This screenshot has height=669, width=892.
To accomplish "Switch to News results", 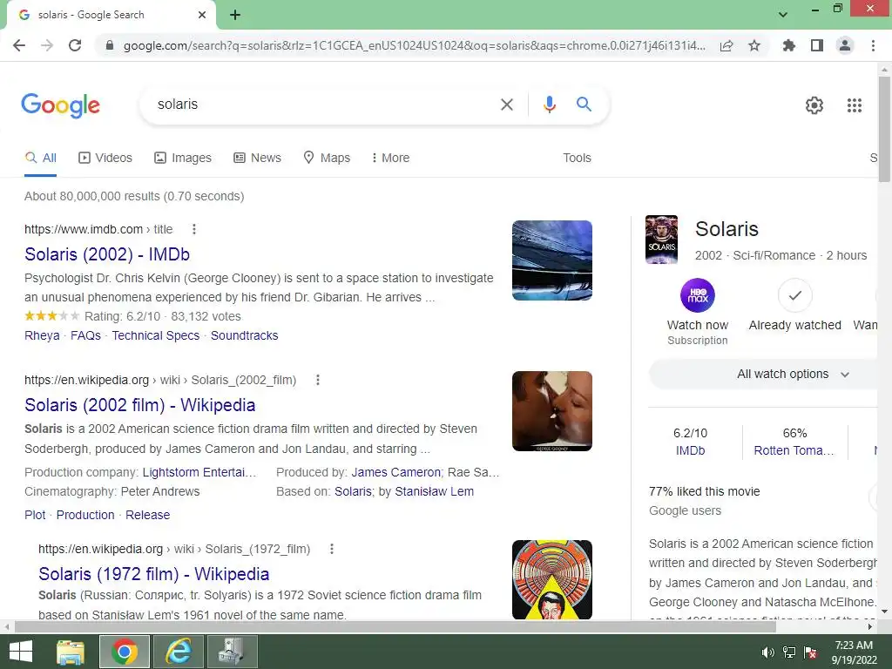I will [257, 159].
